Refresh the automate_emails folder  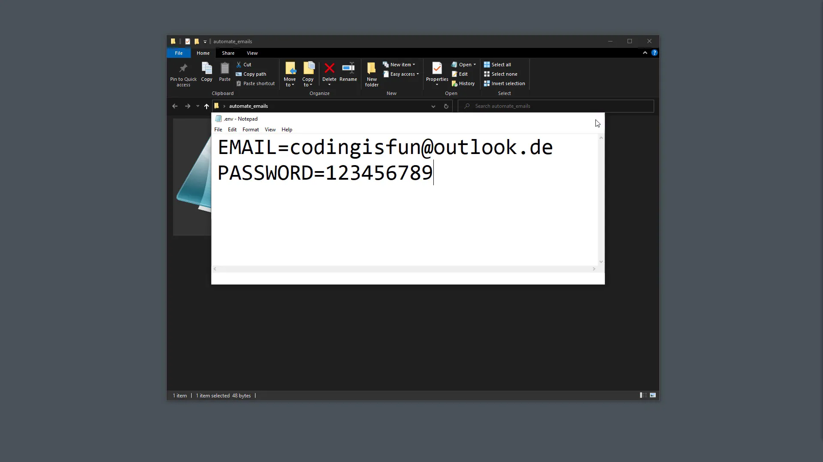[x=446, y=106]
